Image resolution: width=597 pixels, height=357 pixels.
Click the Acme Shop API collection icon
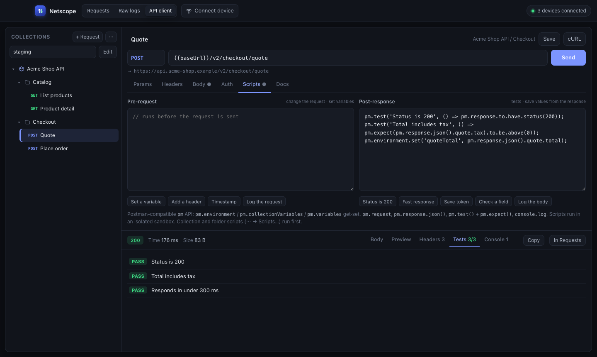22,69
